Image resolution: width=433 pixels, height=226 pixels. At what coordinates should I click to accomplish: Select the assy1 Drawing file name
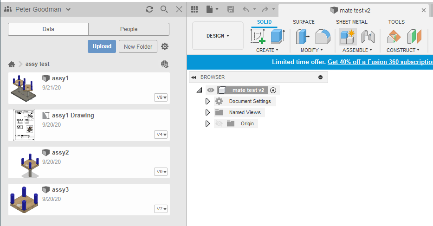[x=73, y=115]
